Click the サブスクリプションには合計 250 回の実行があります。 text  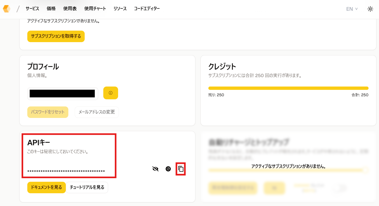[255, 76]
